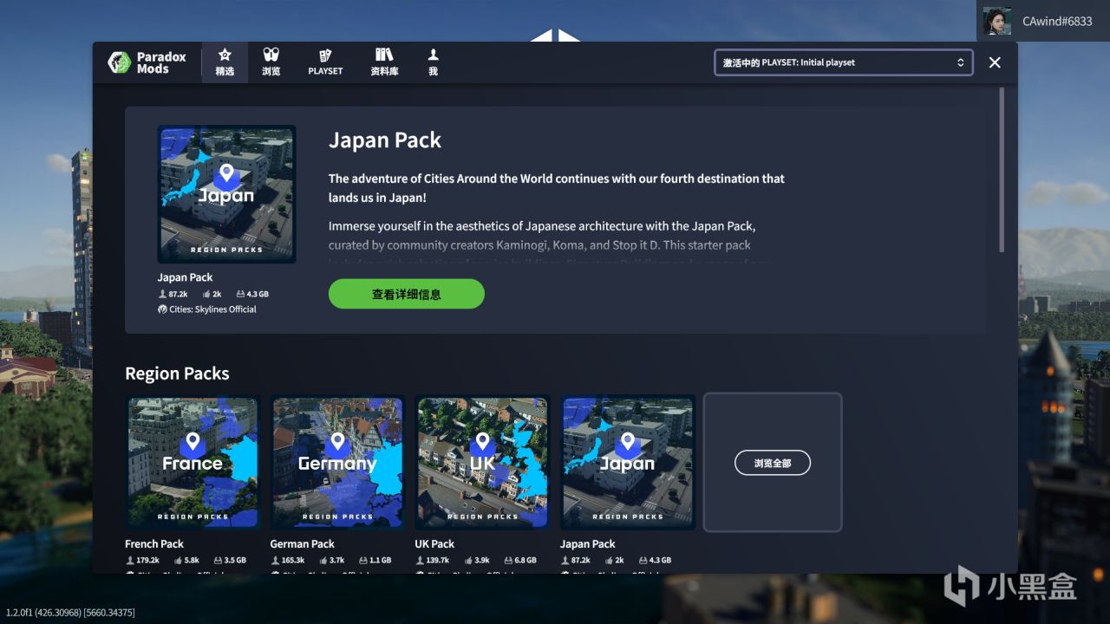1110x624 pixels.
Task: Close the Paradox Mods window
Action: [x=995, y=62]
